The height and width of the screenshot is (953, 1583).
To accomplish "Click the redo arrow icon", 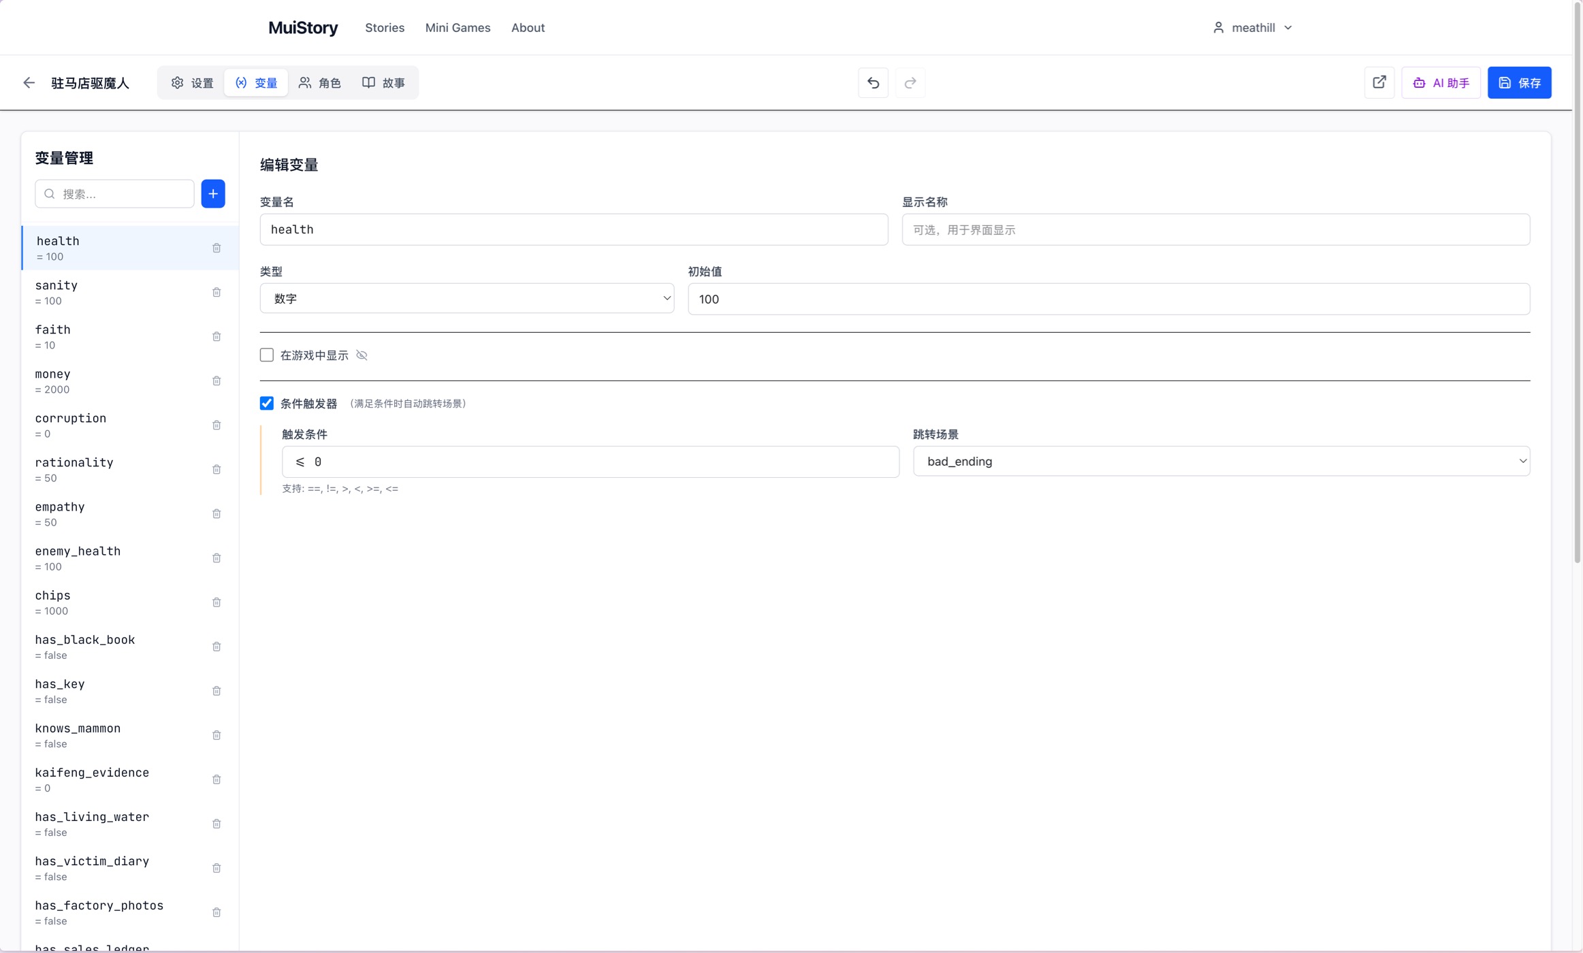I will coord(910,83).
